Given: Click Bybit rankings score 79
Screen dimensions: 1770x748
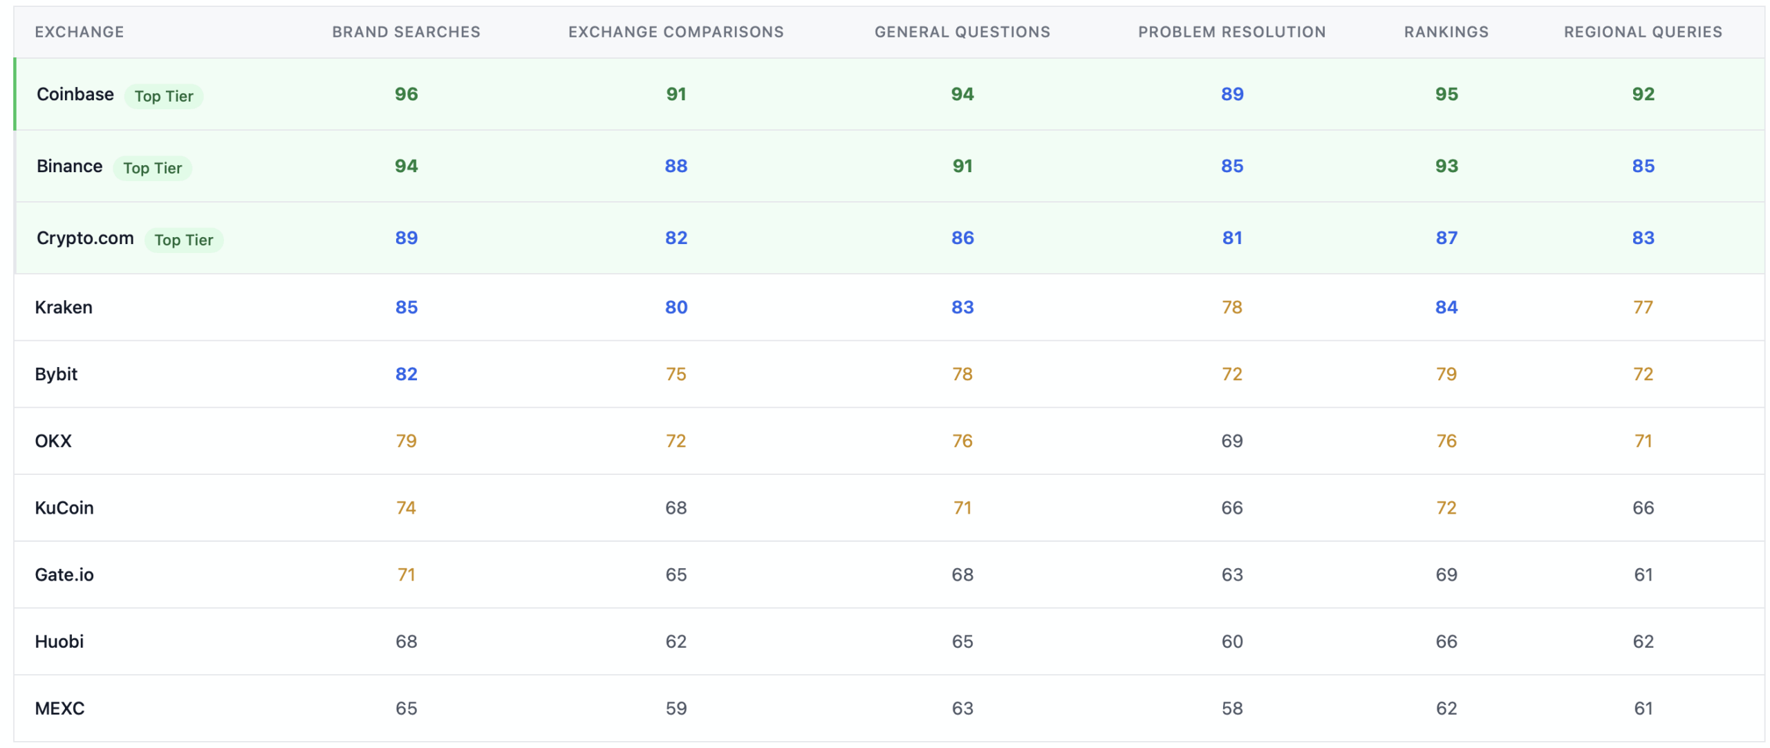Looking at the screenshot, I should click(x=1446, y=374).
